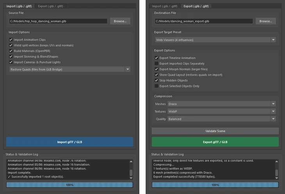Click the export progress bar
Screen dimensions: 285x194
pyautogui.click(x=215, y=185)
